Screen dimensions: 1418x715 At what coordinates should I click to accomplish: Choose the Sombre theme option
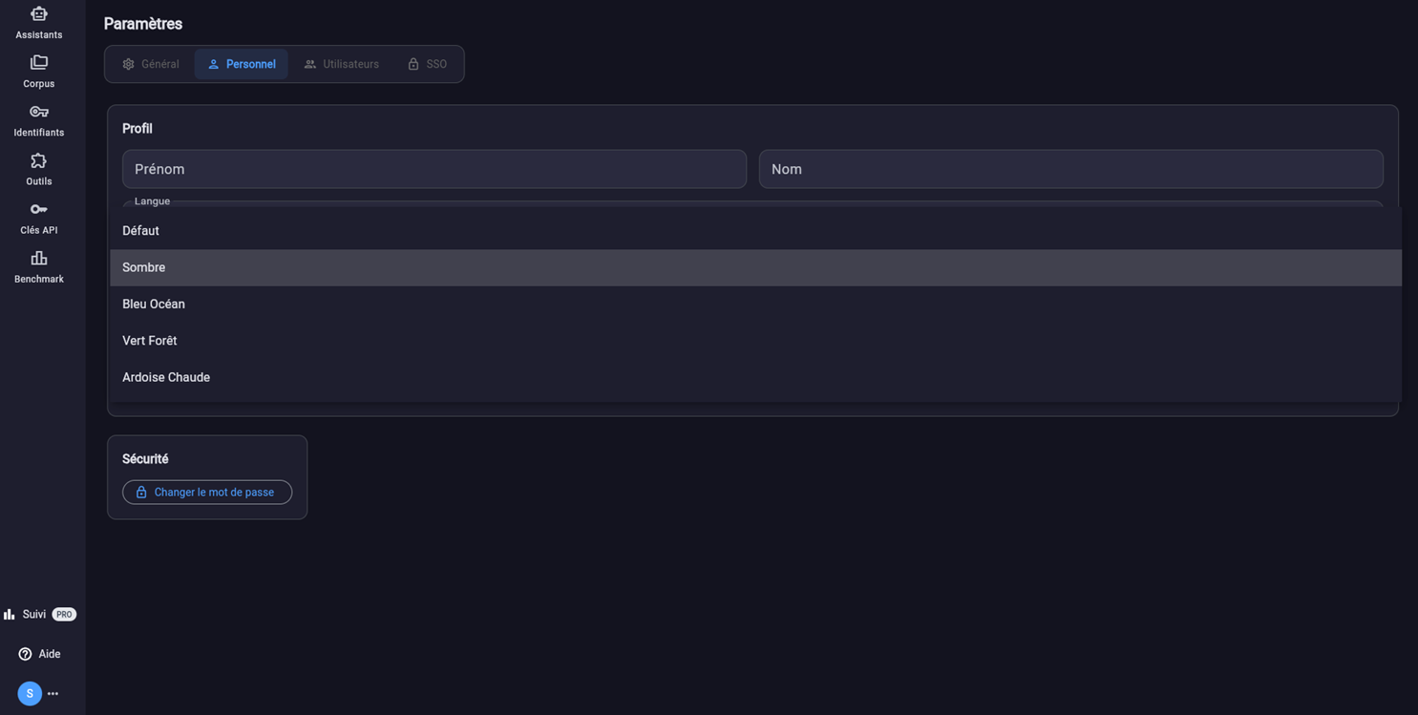[755, 268]
